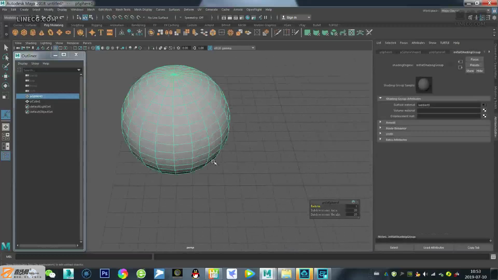Click the Select button in Attribute Editor
The height and width of the screenshot is (280, 498).
(x=394, y=248)
